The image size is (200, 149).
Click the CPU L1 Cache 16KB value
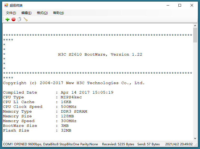point(66,102)
